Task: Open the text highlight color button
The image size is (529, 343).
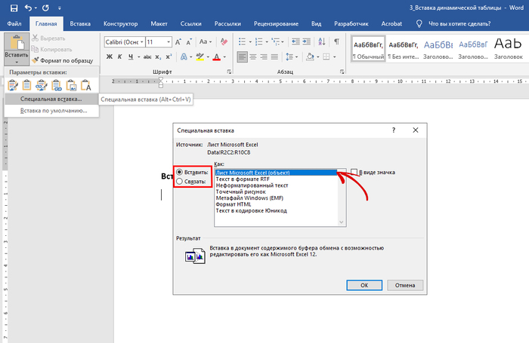Action: point(200,57)
